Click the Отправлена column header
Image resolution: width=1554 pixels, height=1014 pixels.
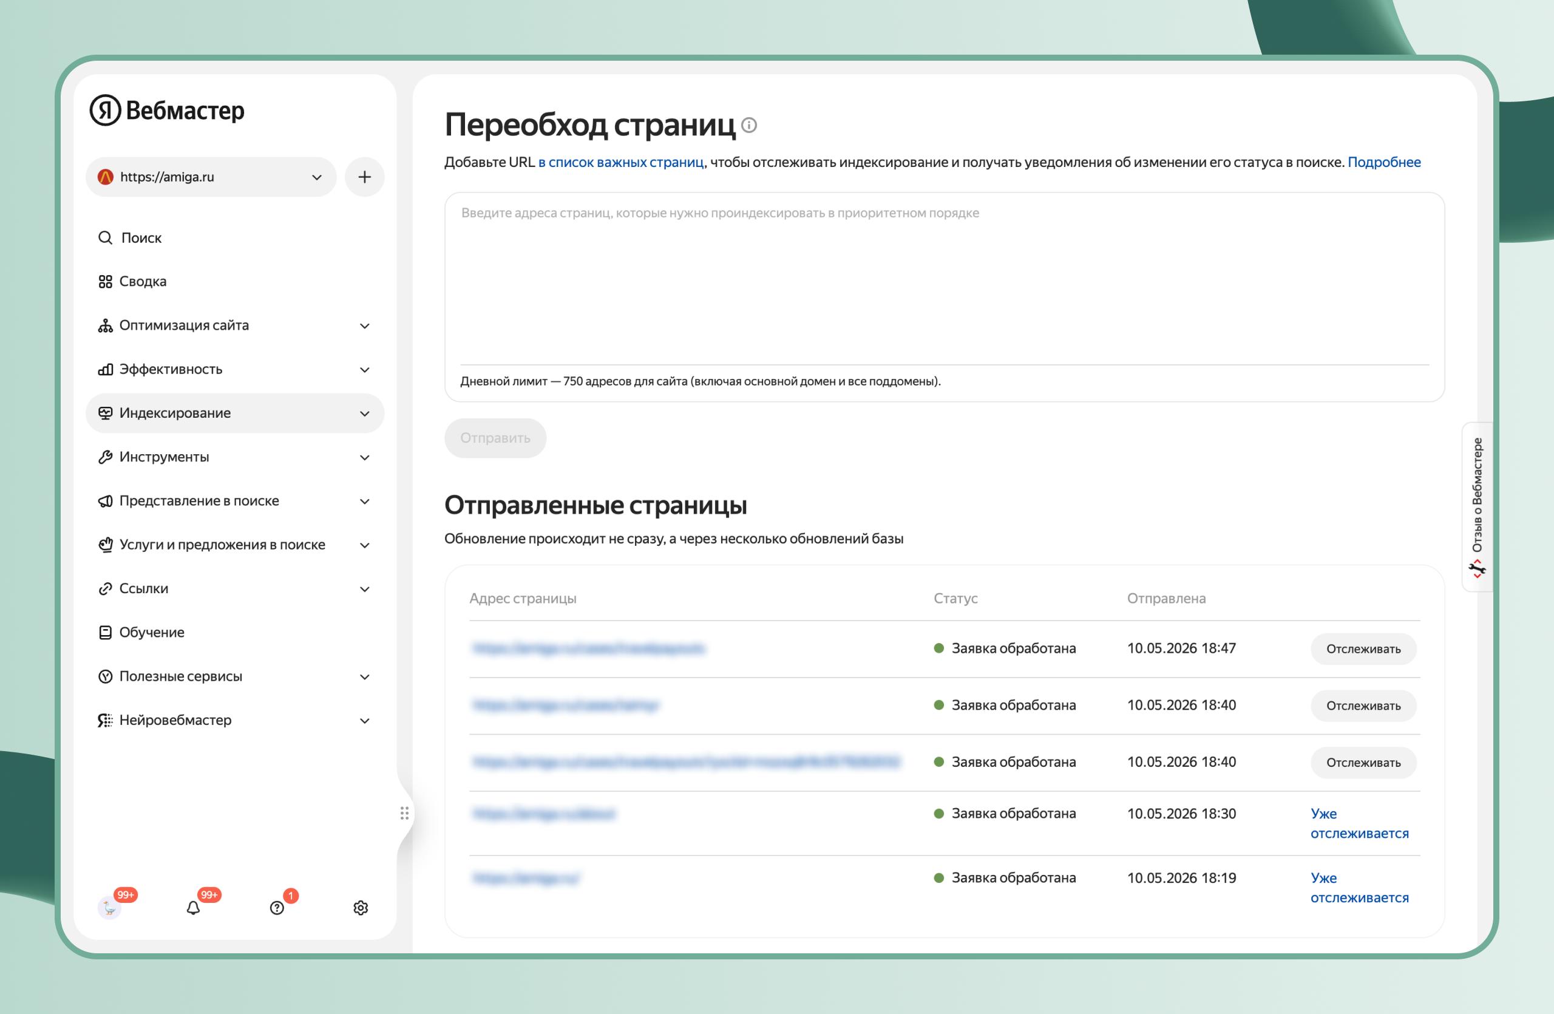coord(1166,598)
